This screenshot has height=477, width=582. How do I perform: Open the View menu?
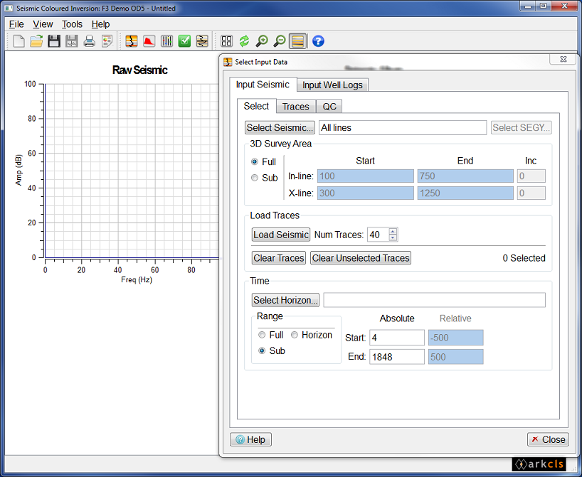click(x=43, y=24)
